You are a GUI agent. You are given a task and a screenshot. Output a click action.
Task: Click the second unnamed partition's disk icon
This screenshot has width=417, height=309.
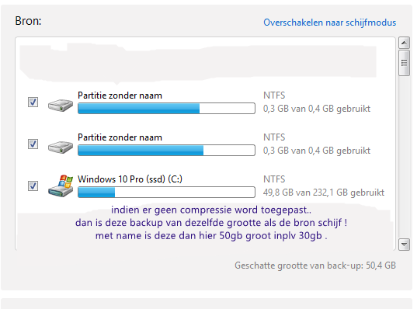click(61, 147)
